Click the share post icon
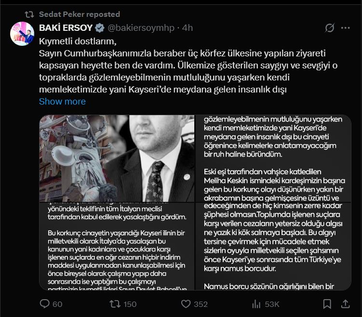 tap(345, 304)
